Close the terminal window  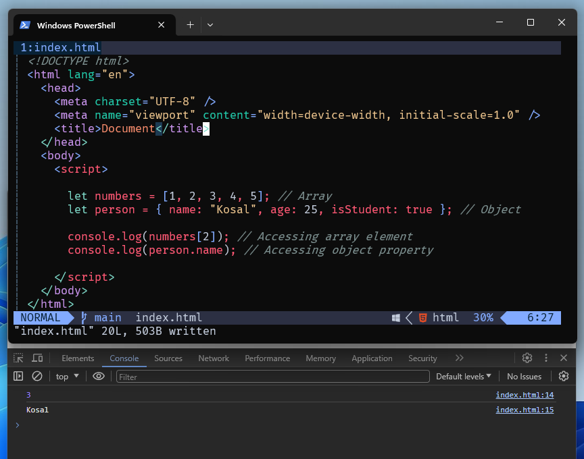(561, 22)
